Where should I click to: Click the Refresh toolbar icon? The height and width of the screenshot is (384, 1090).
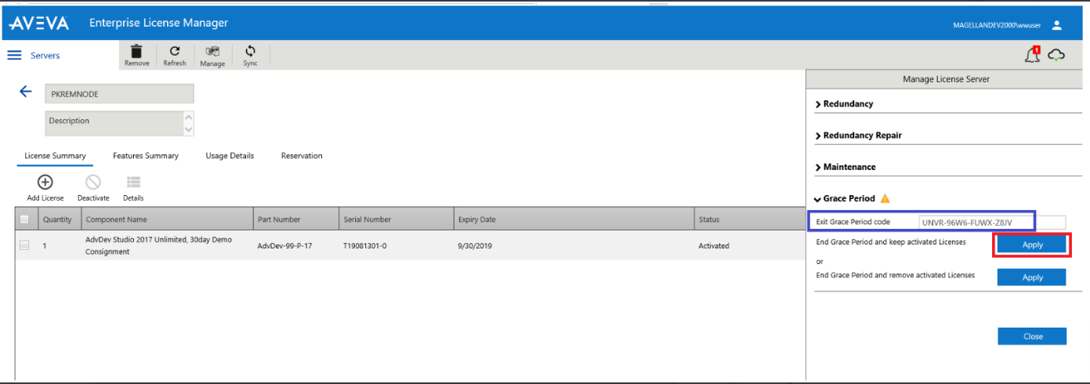pyautogui.click(x=175, y=51)
